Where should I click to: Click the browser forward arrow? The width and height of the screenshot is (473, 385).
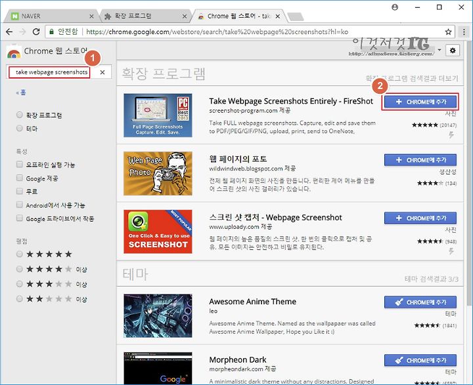pos(22,31)
